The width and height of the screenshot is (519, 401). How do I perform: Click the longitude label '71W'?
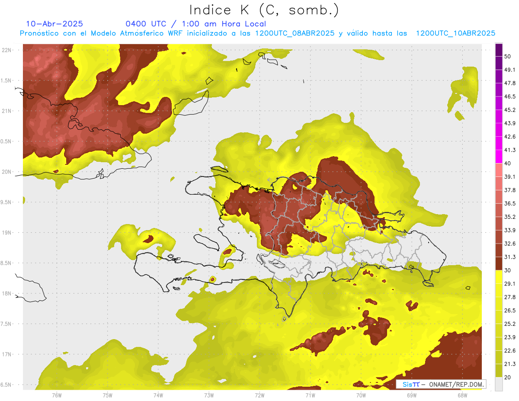tap(310, 395)
